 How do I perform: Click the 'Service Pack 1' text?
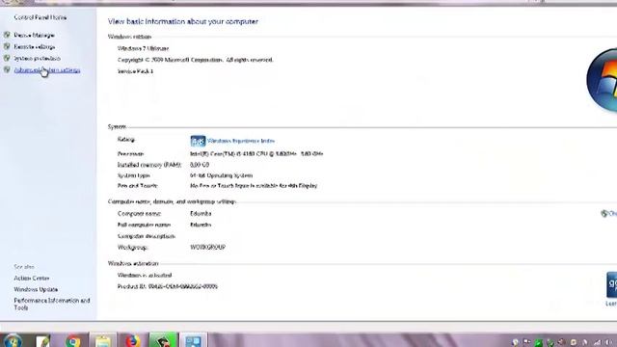tap(135, 71)
